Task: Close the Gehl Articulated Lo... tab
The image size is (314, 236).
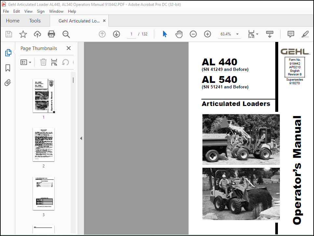Action: [x=104, y=20]
